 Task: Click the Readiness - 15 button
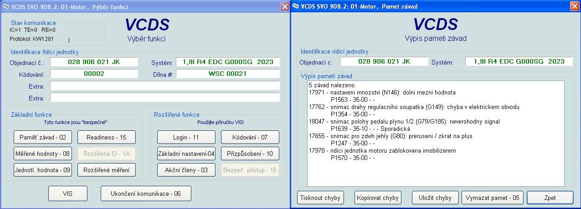[106, 137]
